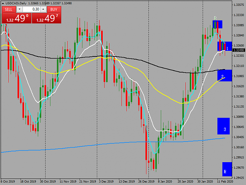Image resolution: width=246 pixels, height=185 pixels.
Task: Click the 3 Dec 2019 date label
Action: (x=106, y=181)
